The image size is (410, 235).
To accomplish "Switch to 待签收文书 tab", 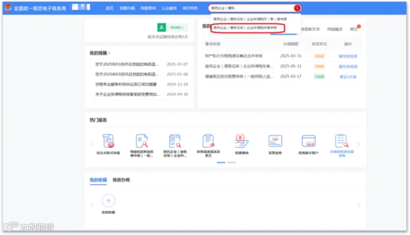I will (x=310, y=29).
